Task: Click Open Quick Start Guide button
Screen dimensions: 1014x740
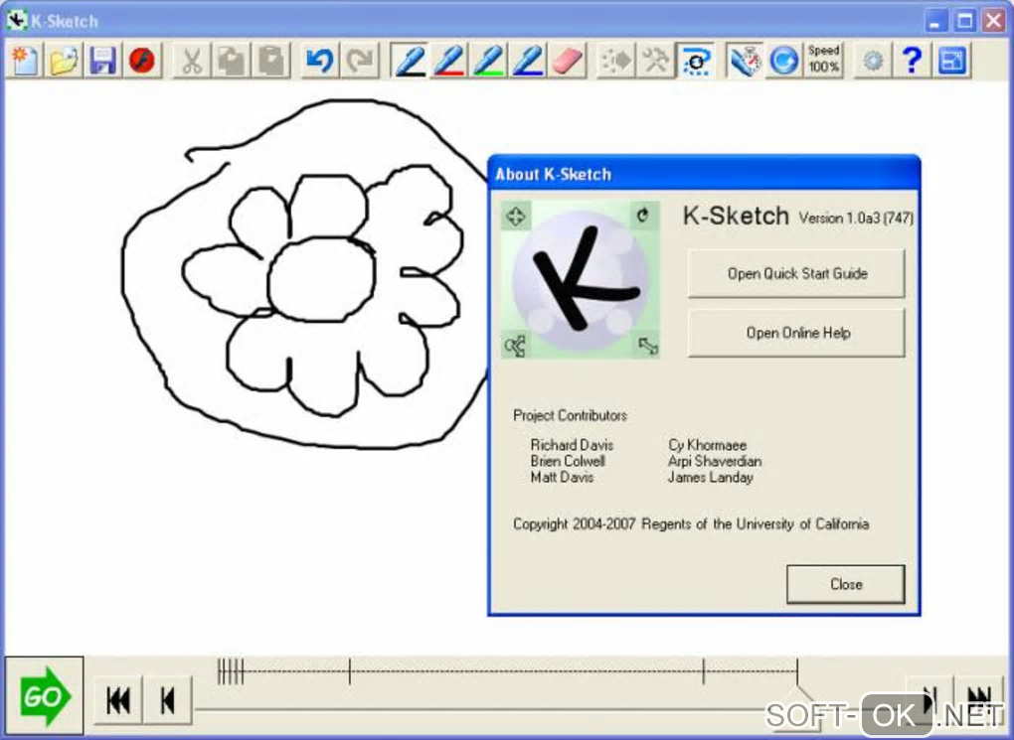Action: 796,273
